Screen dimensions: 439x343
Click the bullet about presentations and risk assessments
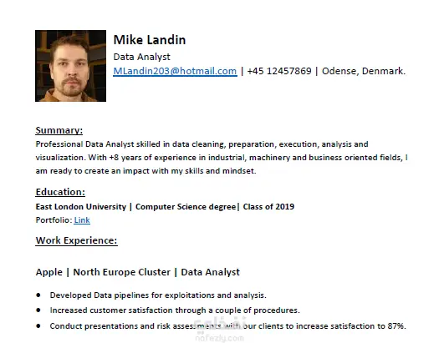click(x=228, y=326)
